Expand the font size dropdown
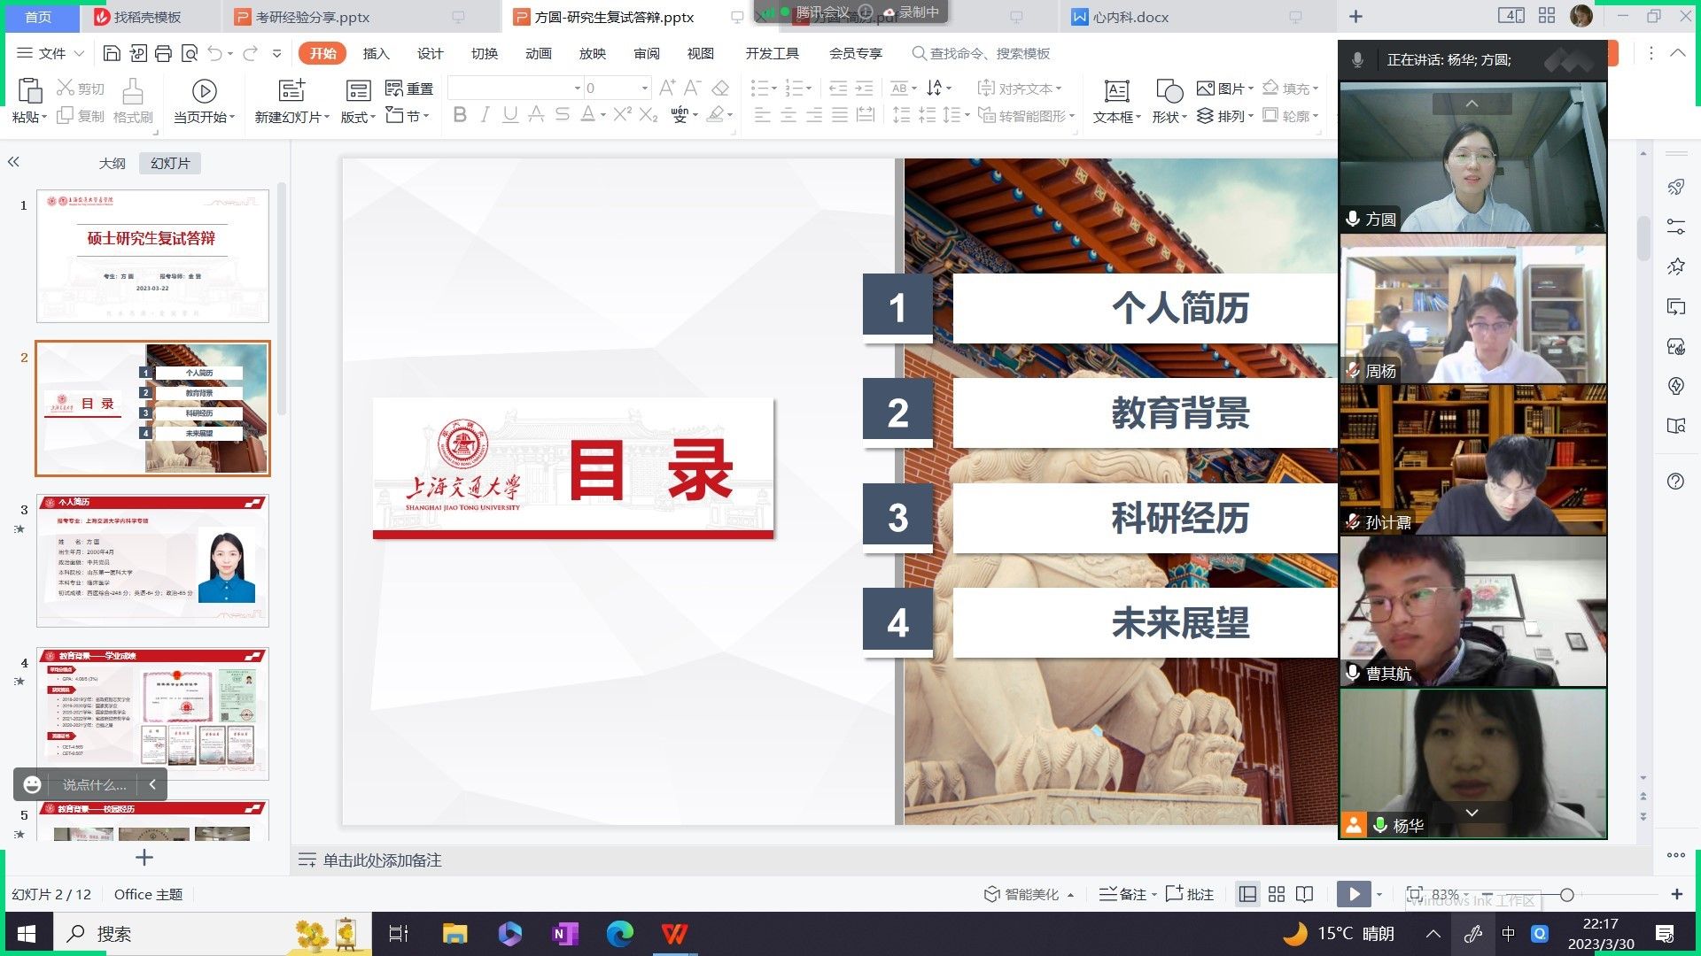 pyautogui.click(x=644, y=88)
